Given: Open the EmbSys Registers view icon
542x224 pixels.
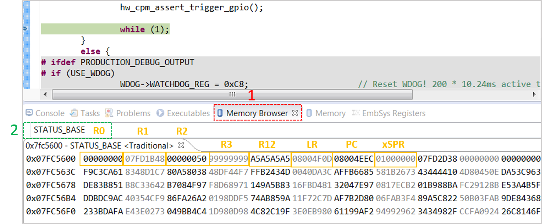Looking at the screenshot, I should click(356, 113).
